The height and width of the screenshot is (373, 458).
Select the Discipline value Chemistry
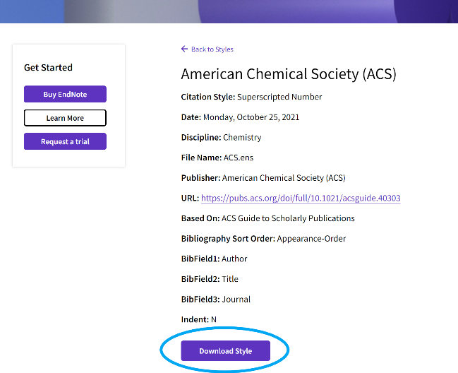coord(242,137)
